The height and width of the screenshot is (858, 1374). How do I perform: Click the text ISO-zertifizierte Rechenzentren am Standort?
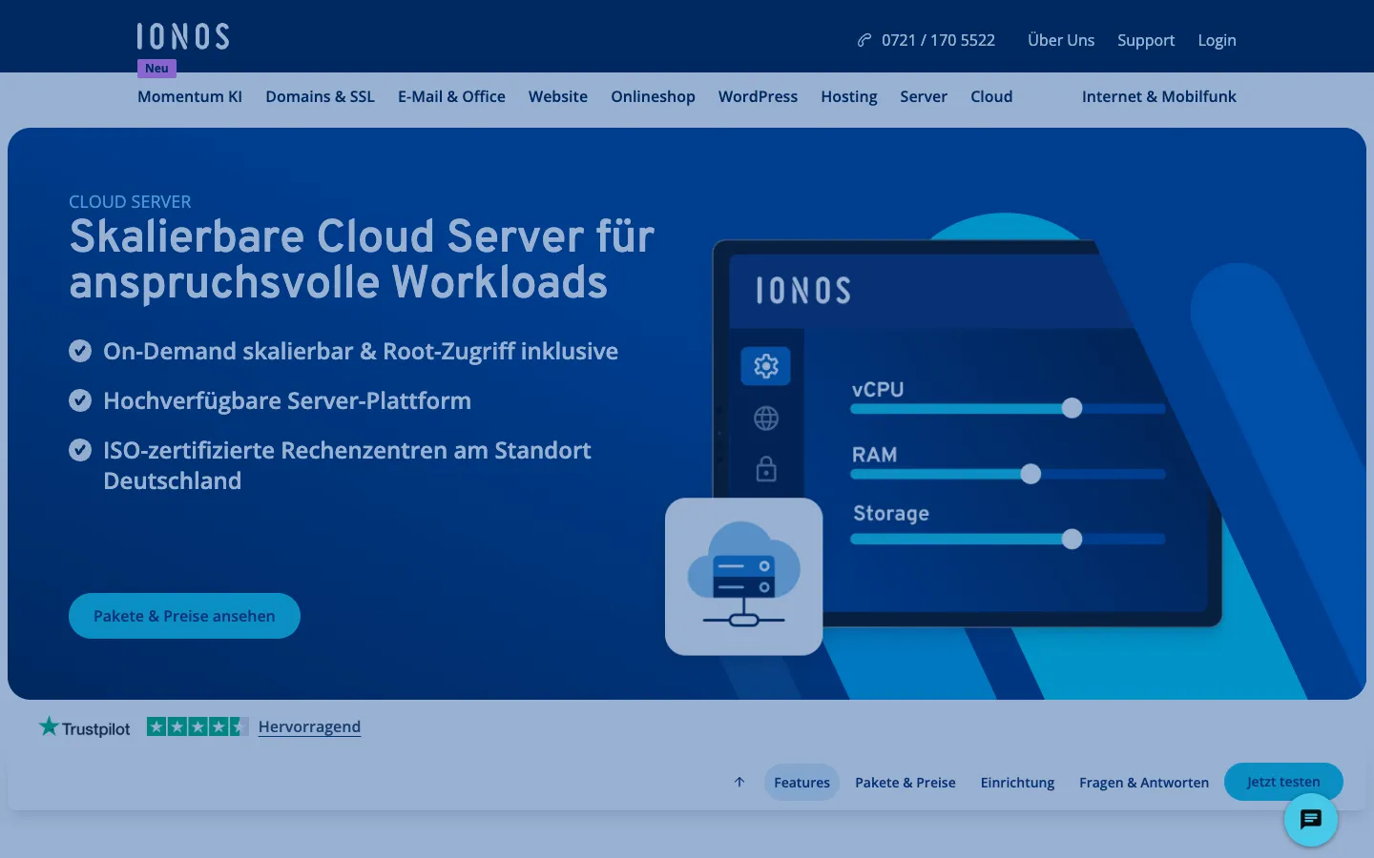point(347,450)
